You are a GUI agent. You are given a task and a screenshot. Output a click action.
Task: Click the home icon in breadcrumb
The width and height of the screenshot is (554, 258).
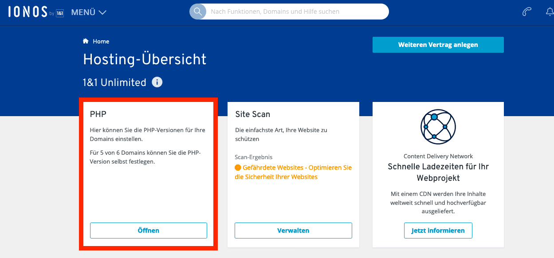coord(86,41)
